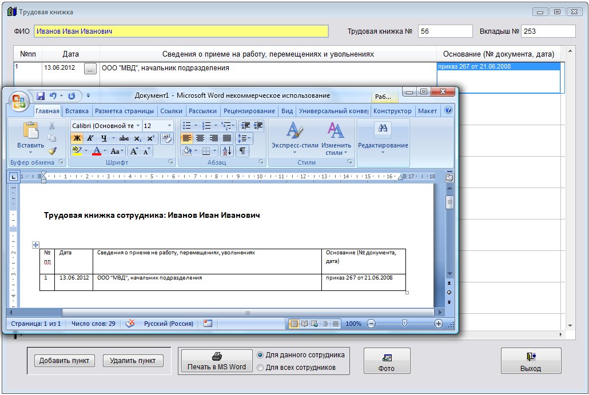Image resolution: width=589 pixels, height=395 pixels.
Task: Pick the font color red A swatch
Action: [x=97, y=151]
